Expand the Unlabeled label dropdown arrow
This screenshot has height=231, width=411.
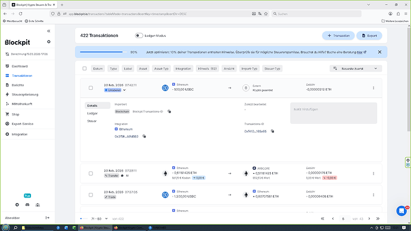[124, 90]
